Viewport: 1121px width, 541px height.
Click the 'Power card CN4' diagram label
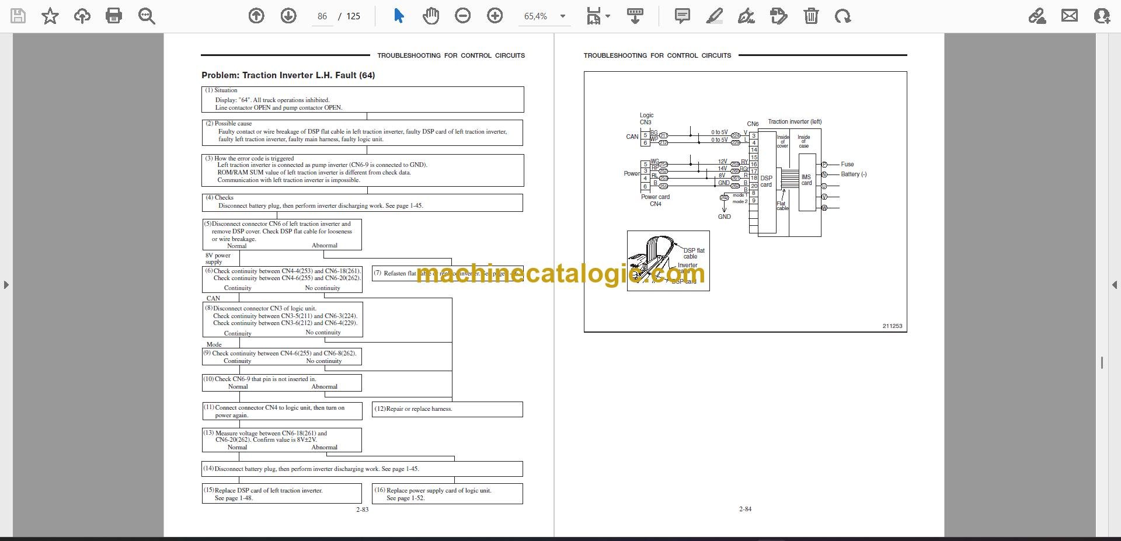coord(655,201)
